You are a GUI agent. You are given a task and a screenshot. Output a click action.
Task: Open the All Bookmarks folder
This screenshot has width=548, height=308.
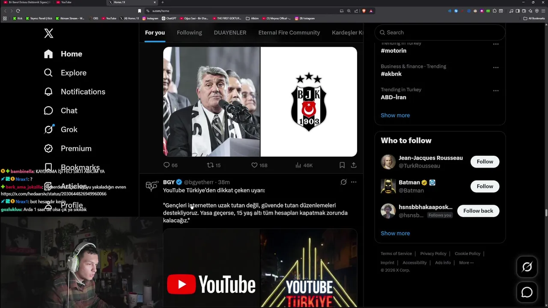[x=534, y=18]
